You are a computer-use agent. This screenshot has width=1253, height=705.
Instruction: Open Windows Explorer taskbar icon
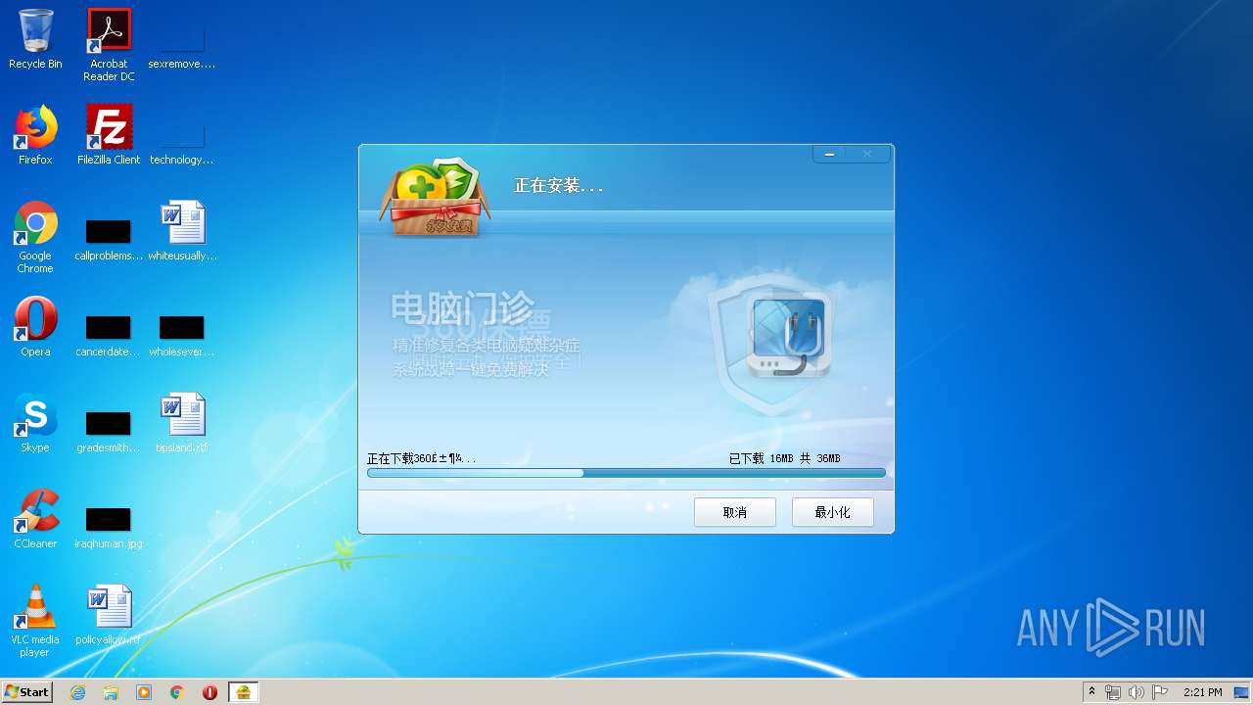pyautogui.click(x=111, y=692)
